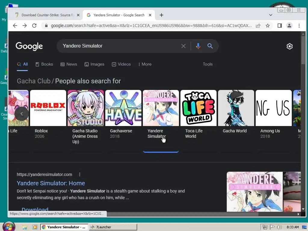Open the Download sitelink

pyautogui.click(x=35, y=209)
